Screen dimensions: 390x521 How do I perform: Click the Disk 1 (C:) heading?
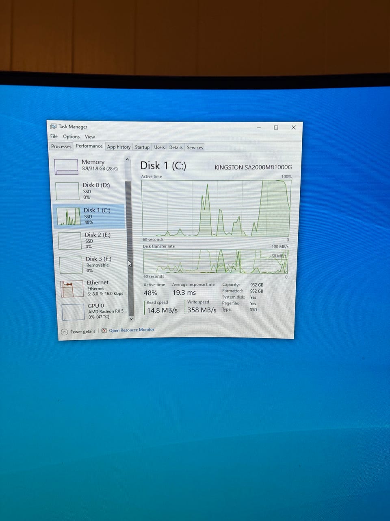(163, 166)
